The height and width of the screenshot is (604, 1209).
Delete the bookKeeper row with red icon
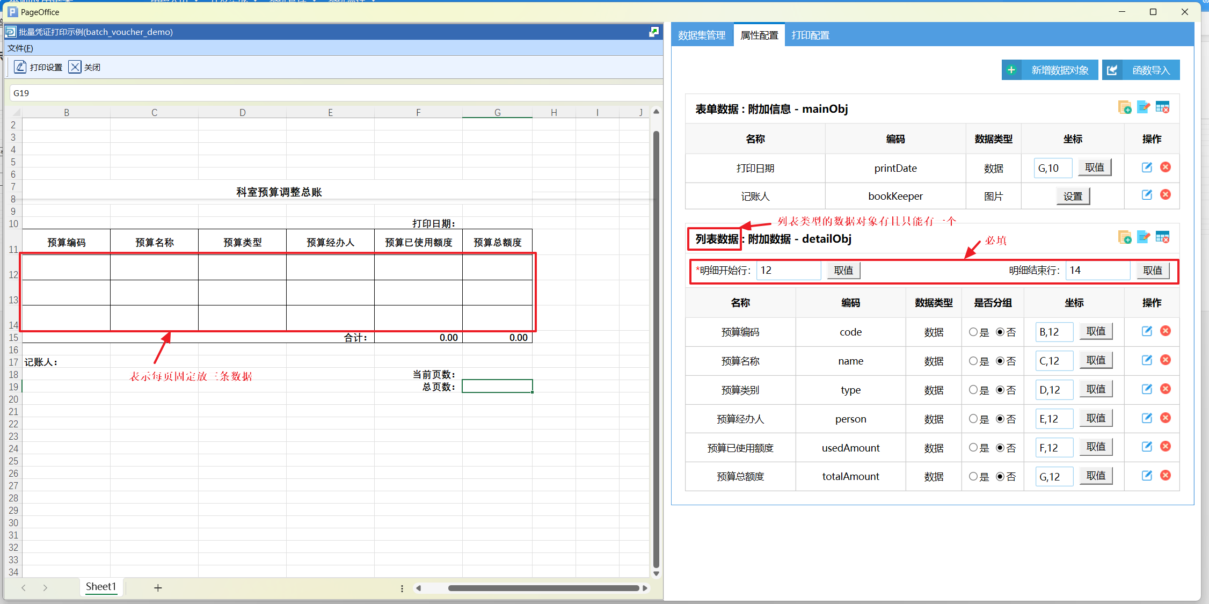coord(1166,195)
